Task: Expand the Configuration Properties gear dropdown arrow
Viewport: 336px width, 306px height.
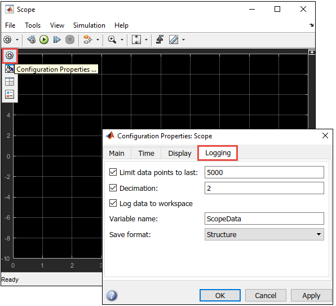Action: [x=17, y=40]
